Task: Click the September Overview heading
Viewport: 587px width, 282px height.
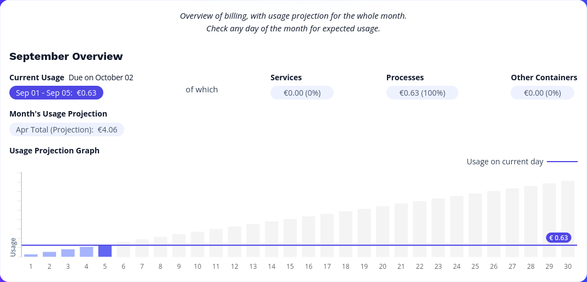Action: (x=66, y=56)
